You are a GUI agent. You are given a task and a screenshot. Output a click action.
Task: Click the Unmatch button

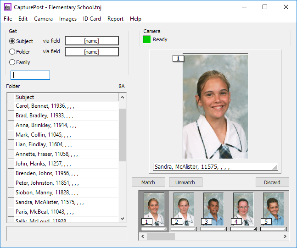pos(185,182)
